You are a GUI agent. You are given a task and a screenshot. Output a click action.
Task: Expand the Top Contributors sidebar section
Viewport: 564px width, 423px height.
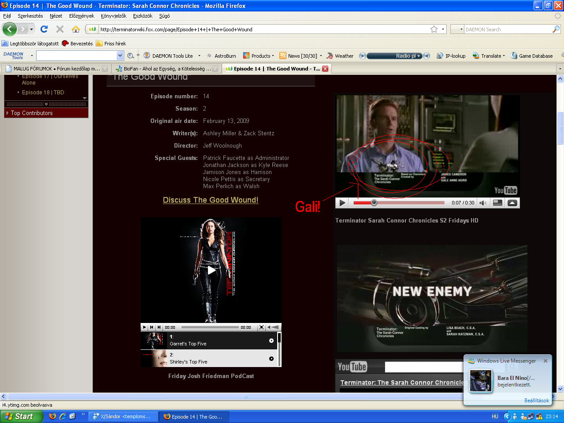46,113
